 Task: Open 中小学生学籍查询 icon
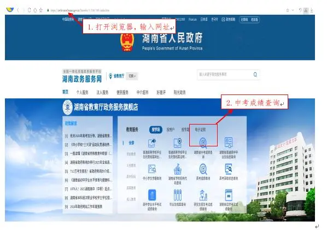152,169
